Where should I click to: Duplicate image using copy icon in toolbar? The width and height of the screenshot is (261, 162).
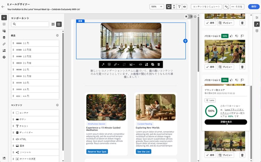tap(152, 64)
